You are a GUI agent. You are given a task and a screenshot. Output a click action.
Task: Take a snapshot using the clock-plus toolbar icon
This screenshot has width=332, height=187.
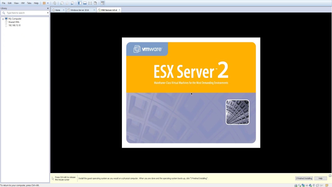coord(62,3)
